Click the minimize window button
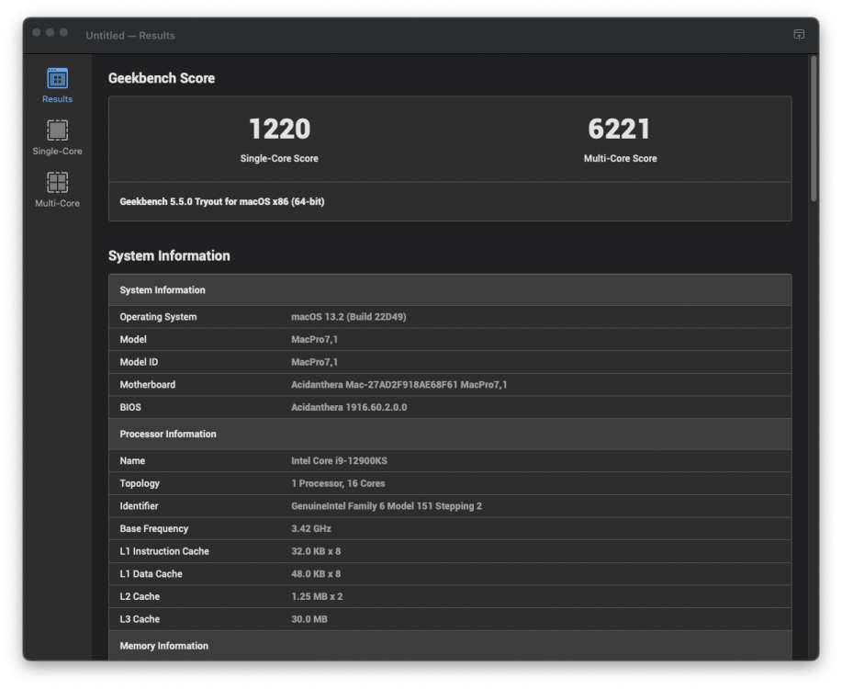This screenshot has width=842, height=689. click(x=50, y=32)
